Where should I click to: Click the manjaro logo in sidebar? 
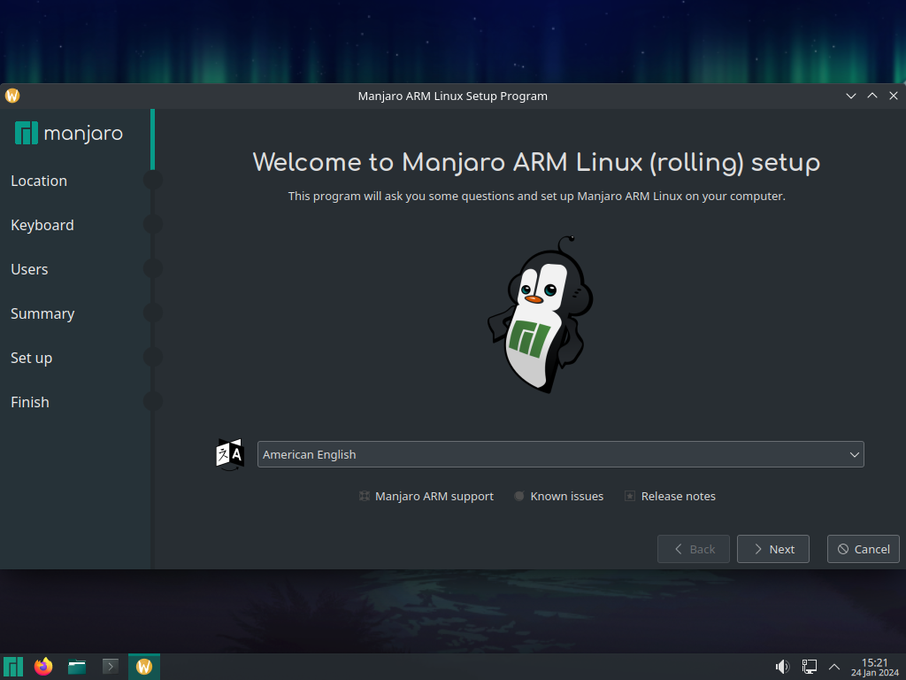(x=69, y=134)
